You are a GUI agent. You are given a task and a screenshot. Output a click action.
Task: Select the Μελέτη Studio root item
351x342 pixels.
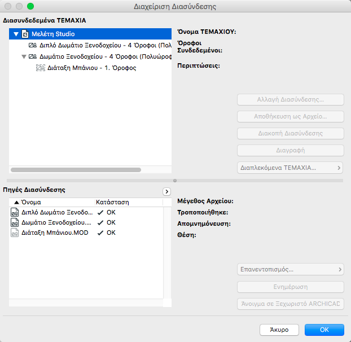click(90, 34)
